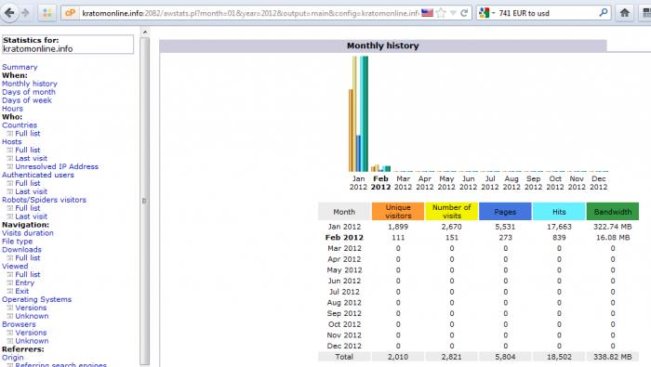Open the Downloads link
651x367 pixels.
[x=21, y=249]
